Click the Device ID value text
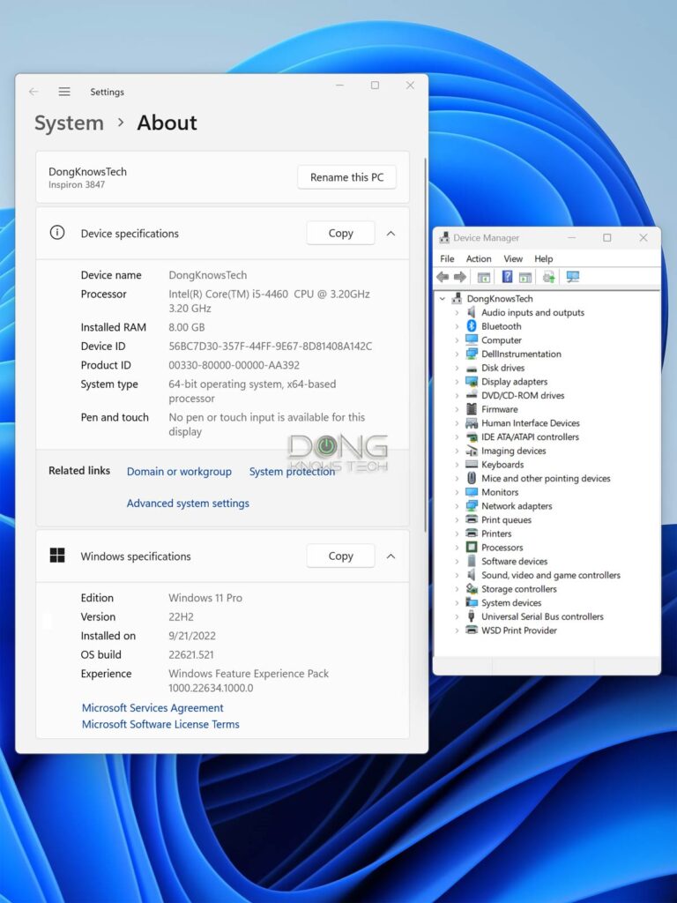The height and width of the screenshot is (903, 677). click(270, 346)
